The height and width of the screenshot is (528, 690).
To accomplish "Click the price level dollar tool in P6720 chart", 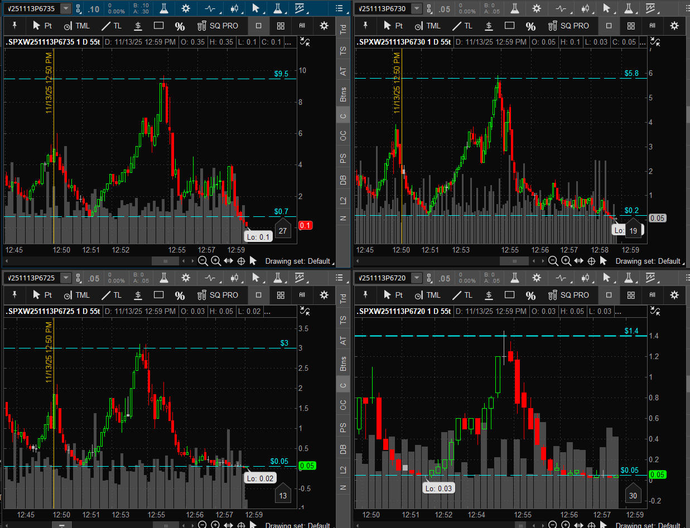I will pos(489,295).
